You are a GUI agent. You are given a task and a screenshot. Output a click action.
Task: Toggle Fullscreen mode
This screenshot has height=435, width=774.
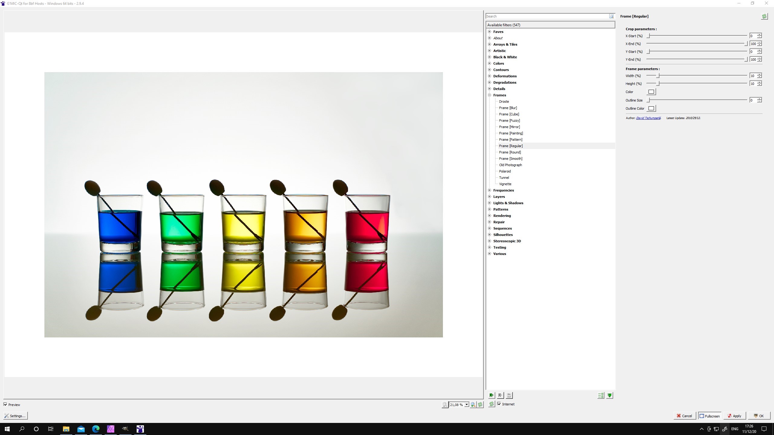tap(710, 416)
